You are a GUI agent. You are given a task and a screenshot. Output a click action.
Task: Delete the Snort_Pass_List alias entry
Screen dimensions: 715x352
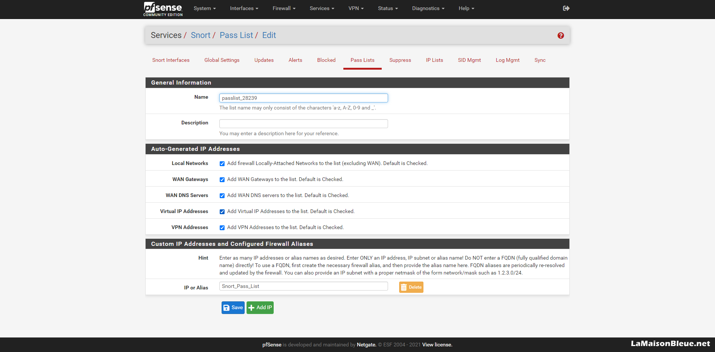[411, 287]
